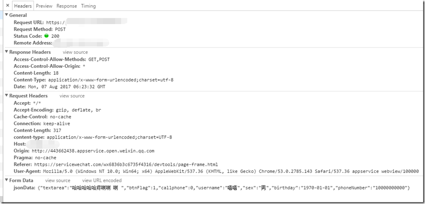Viewport: 425px width, 204px height.
Task: Open the Response tab
Action: [67, 6]
